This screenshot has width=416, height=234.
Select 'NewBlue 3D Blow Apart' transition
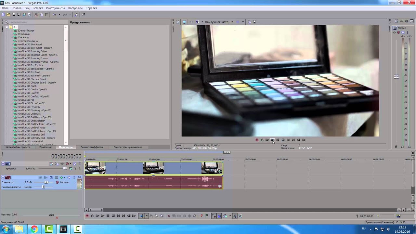[x=30, y=45]
